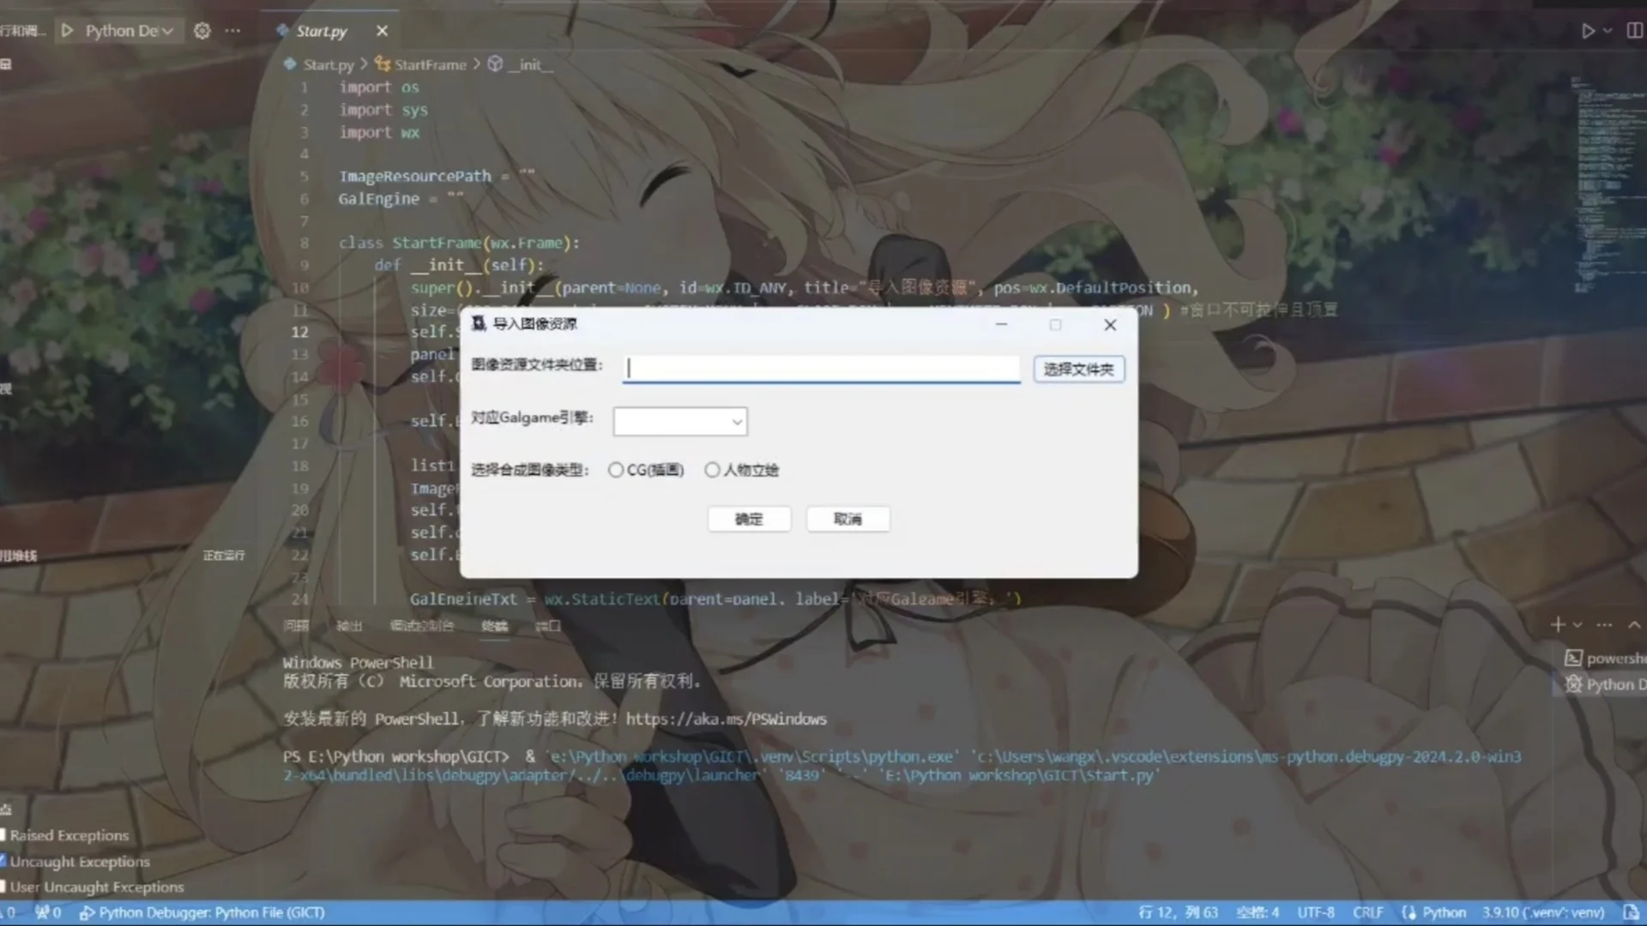This screenshot has width=1647, height=926.
Task: Open the Python Debugger configuration dropdown
Action: (x=130, y=31)
